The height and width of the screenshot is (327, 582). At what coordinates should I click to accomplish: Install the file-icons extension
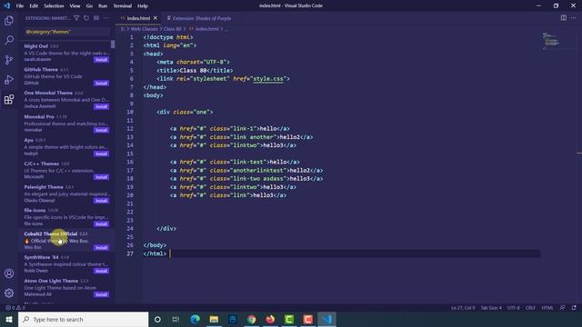101,224
